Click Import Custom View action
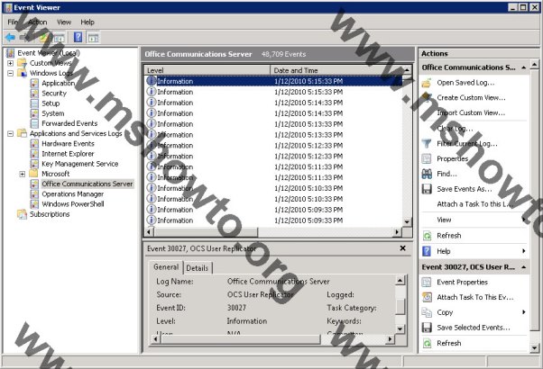Image resolution: width=543 pixels, height=369 pixels. pos(471,113)
